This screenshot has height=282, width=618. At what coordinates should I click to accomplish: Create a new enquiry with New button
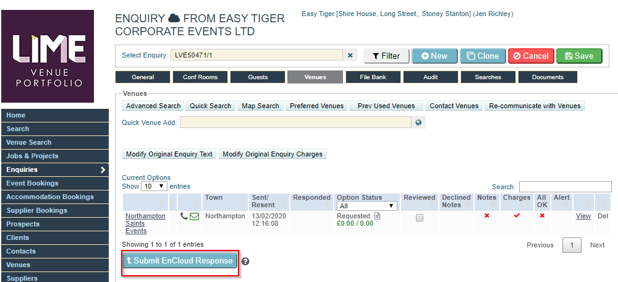click(434, 56)
